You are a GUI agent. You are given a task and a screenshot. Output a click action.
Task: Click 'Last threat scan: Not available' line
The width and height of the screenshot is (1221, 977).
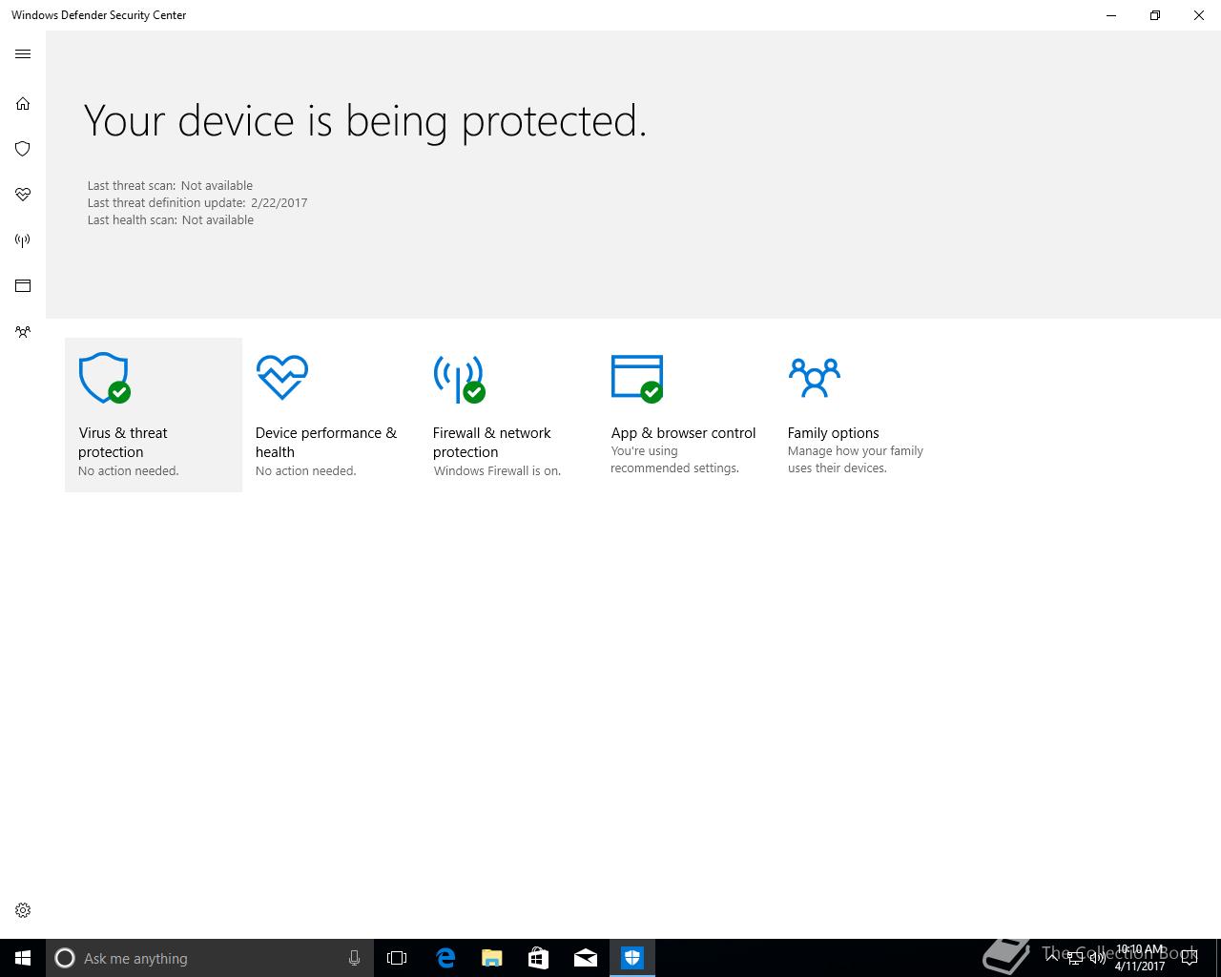tap(170, 186)
